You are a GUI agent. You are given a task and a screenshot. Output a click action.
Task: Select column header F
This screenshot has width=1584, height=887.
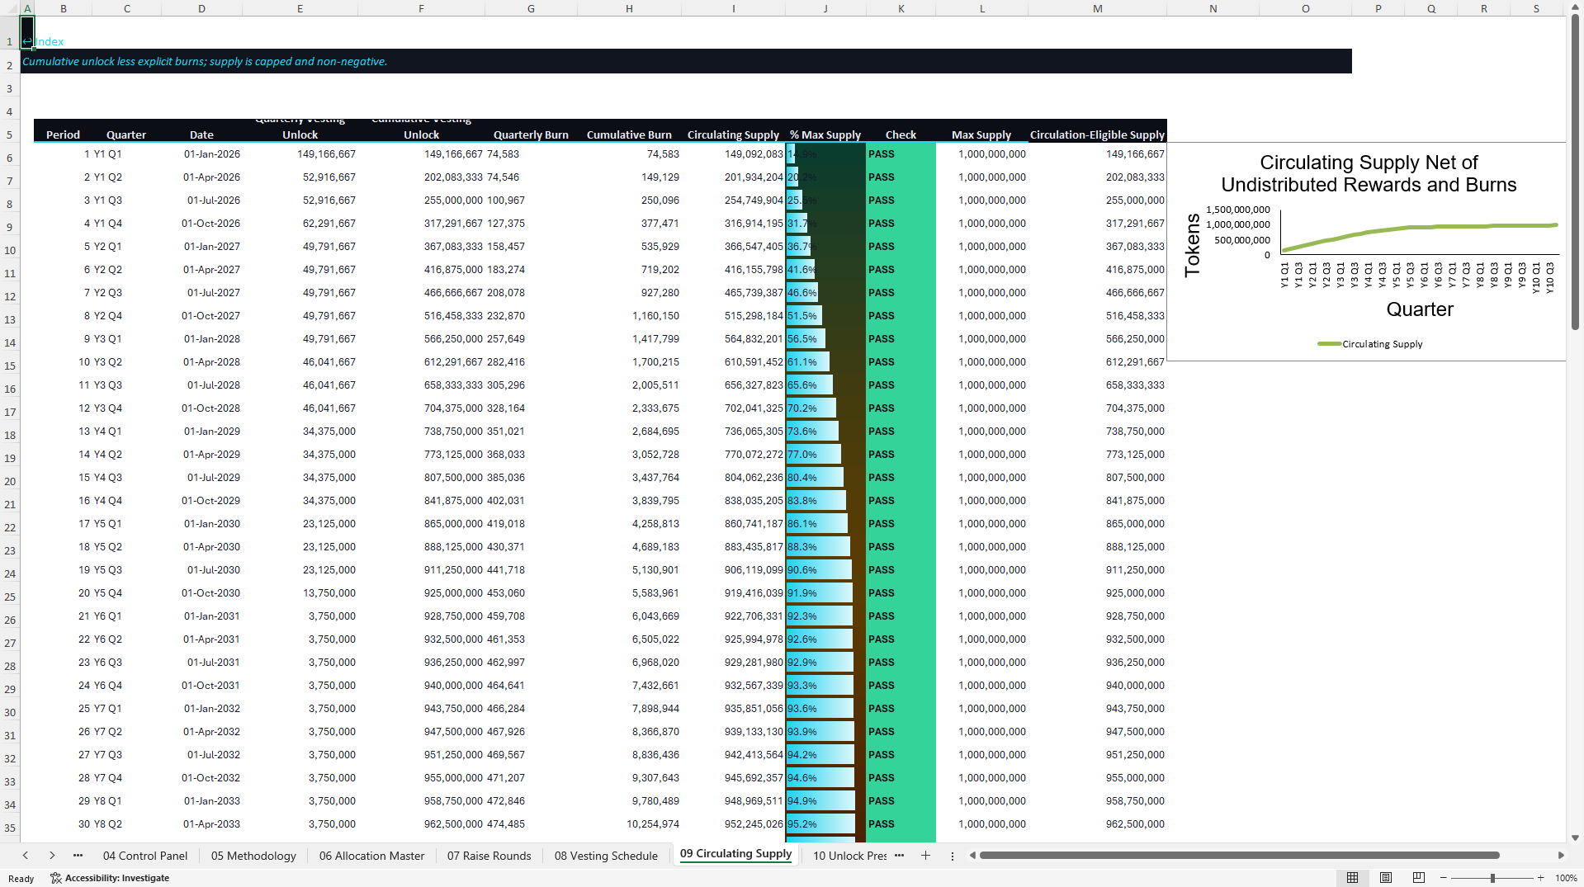(x=421, y=8)
